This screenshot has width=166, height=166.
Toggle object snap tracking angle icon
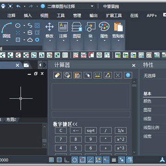[x=90, y=160]
